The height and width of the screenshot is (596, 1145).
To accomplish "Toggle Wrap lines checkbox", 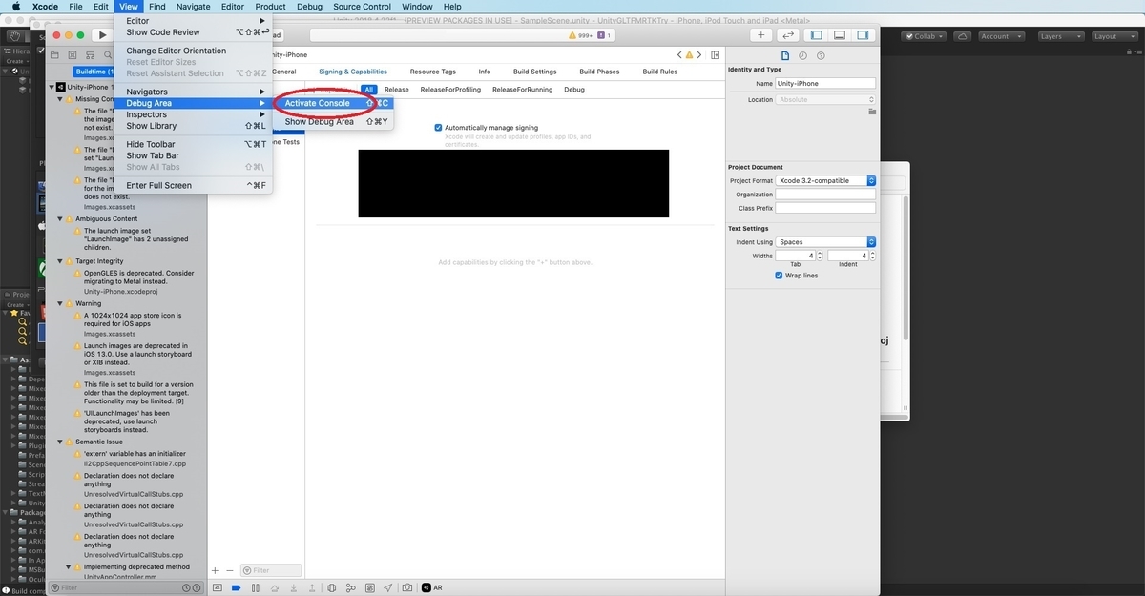I will tap(779, 276).
